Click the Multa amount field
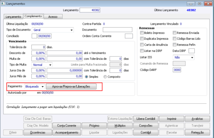 click(x=64, y=59)
